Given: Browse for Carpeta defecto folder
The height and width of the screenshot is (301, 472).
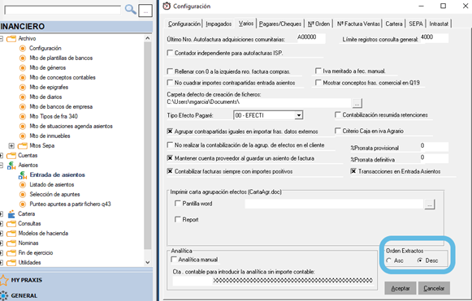Looking at the screenshot, I should coord(357,103).
